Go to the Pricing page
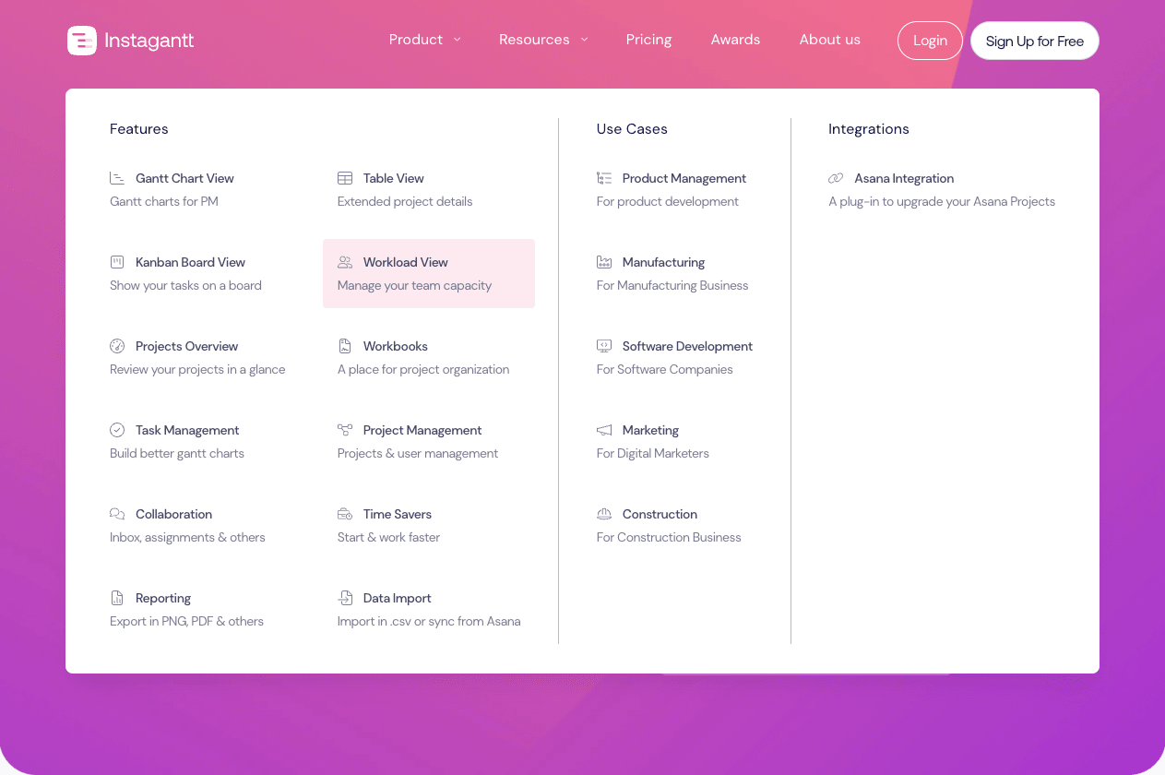The image size is (1165, 775). (x=648, y=40)
